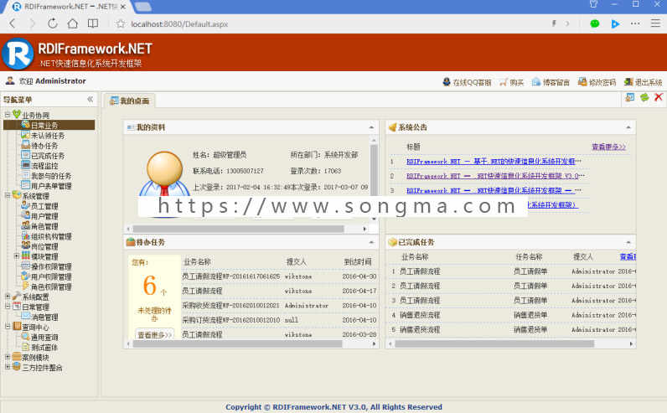The height and width of the screenshot is (413, 667).
Task: Open 角色管理 in the sidebar
Action: (44, 226)
